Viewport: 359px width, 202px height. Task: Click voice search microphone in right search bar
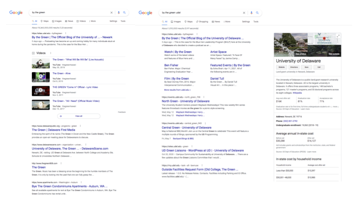tap(251, 13)
